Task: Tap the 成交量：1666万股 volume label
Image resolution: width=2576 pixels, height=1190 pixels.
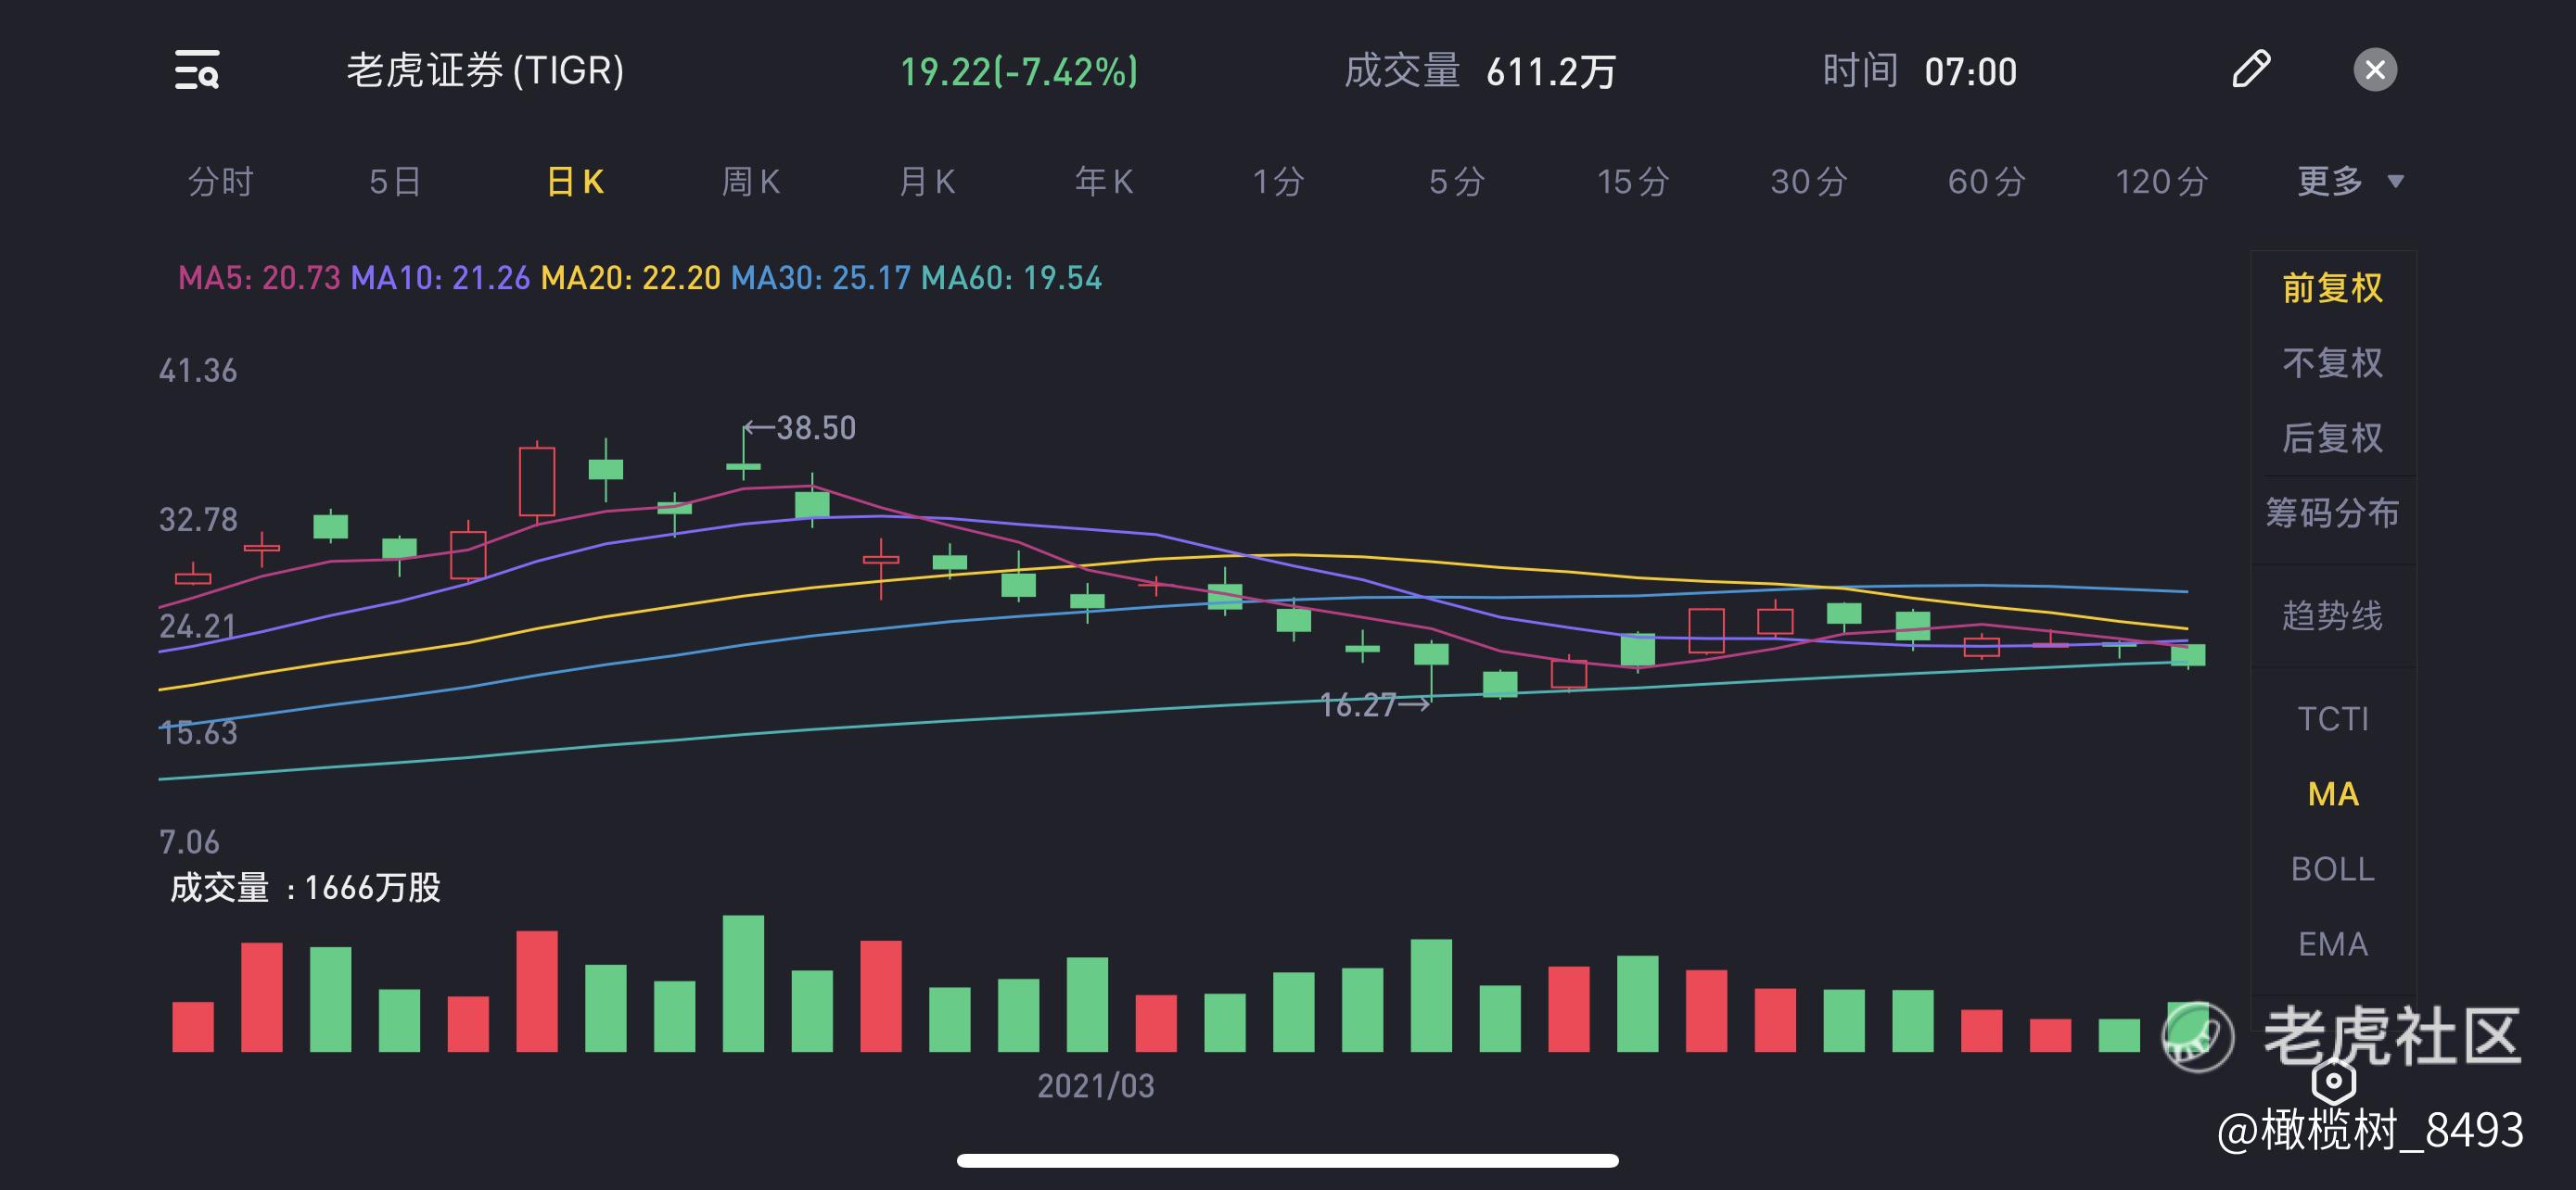Action: point(305,887)
